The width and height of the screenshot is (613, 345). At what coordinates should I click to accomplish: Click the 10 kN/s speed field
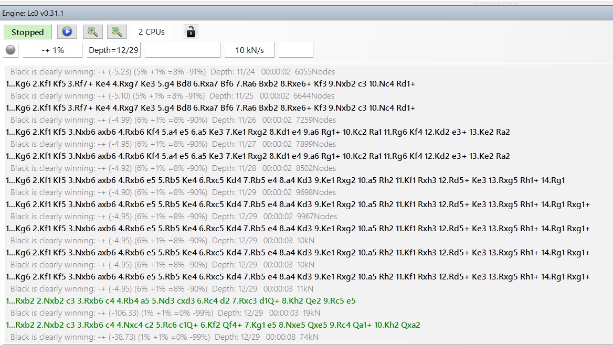click(249, 50)
